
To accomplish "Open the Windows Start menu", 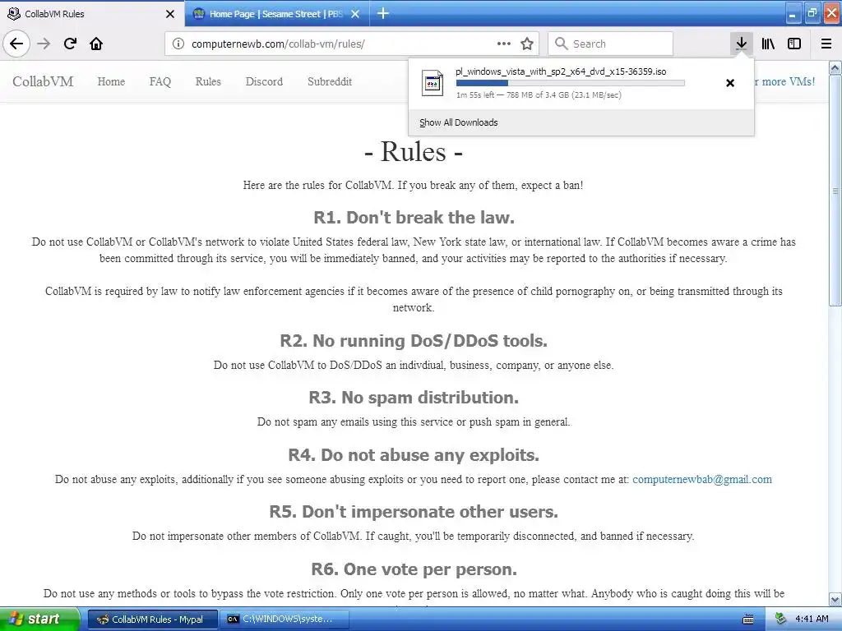I will click(x=39, y=619).
